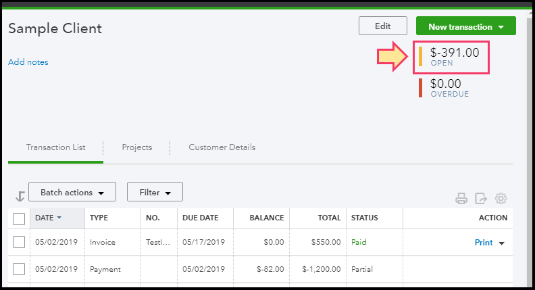Viewport: 535px width, 290px height.
Task: Click the orange open balance bar
Action: (x=420, y=57)
